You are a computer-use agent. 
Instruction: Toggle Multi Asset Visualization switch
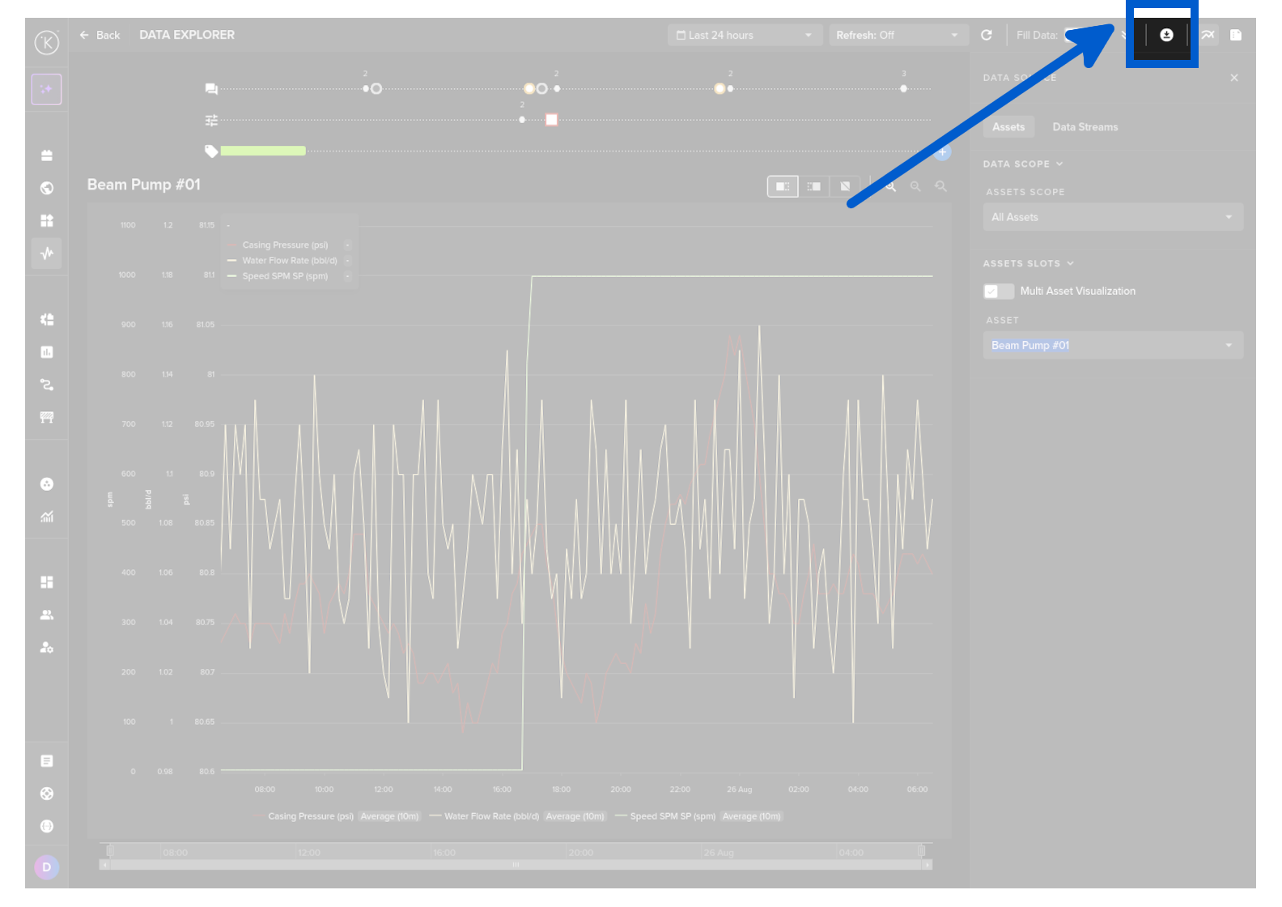tap(999, 292)
